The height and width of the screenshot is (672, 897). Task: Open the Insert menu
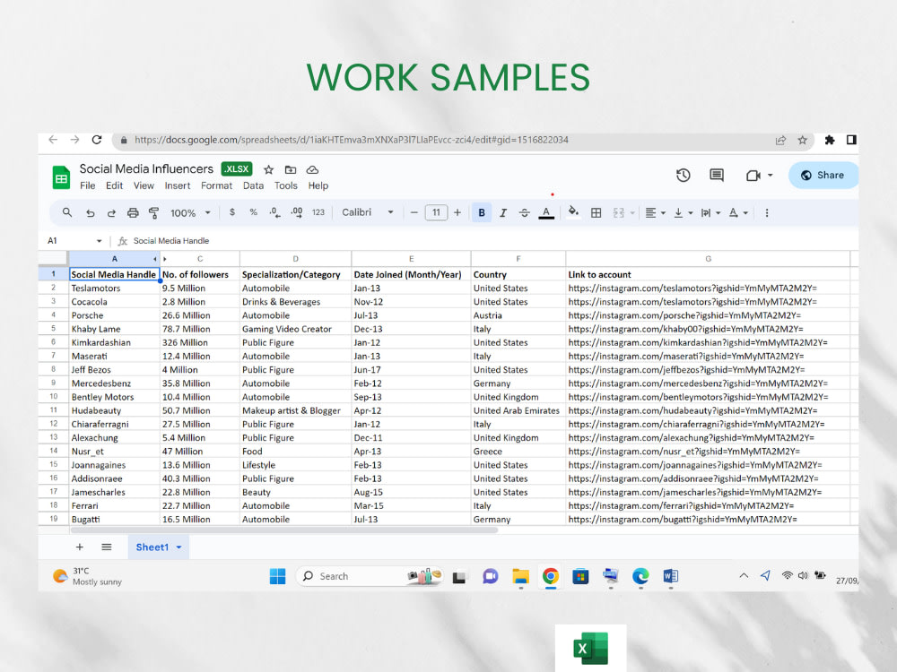pyautogui.click(x=178, y=185)
